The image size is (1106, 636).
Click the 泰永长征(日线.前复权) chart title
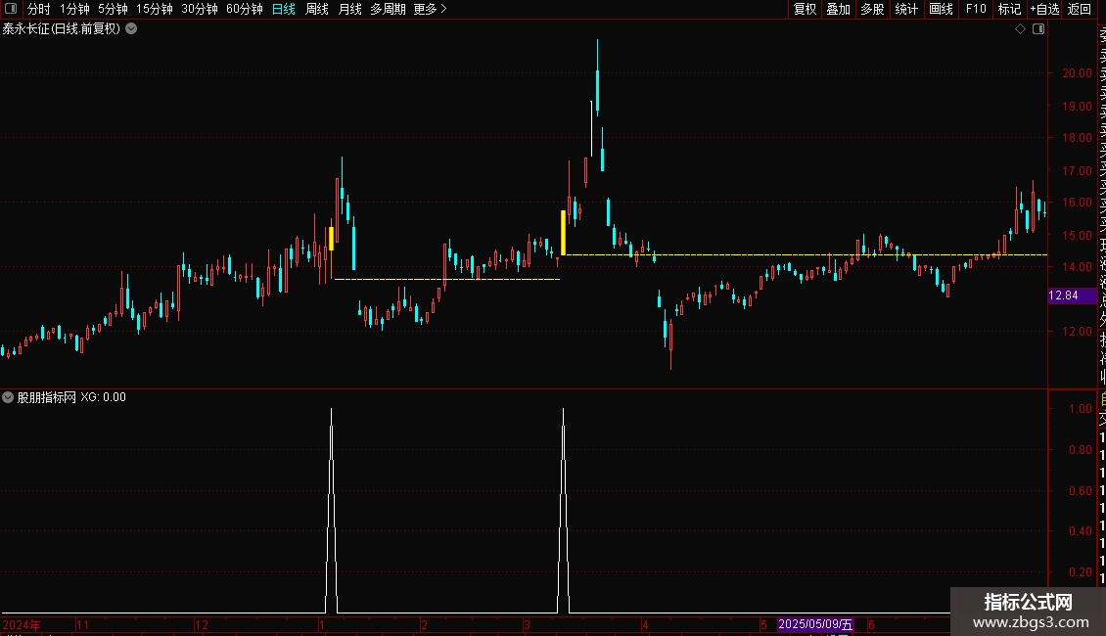coord(62,29)
